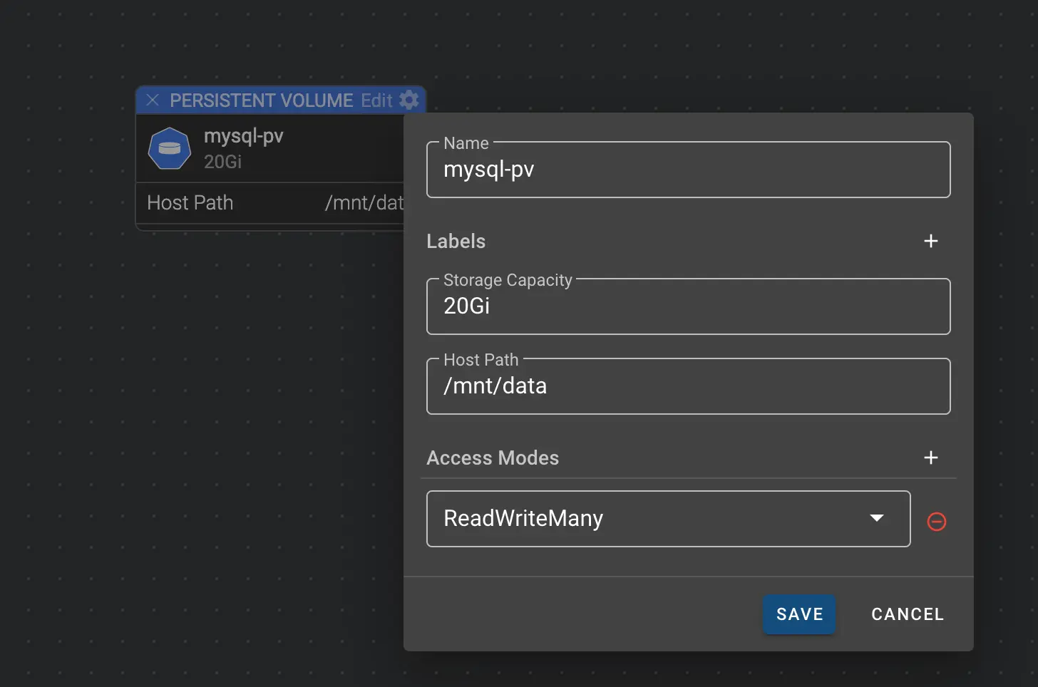The height and width of the screenshot is (687, 1038).
Task: Add an access mode with plus icon
Action: (x=931, y=458)
